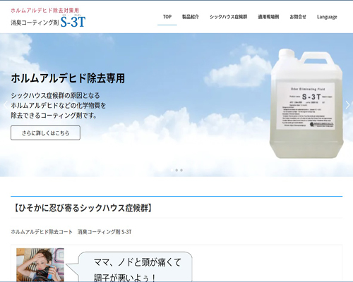The image size is (353, 282).
Task: Select the second carousel dot
Action: point(176,170)
